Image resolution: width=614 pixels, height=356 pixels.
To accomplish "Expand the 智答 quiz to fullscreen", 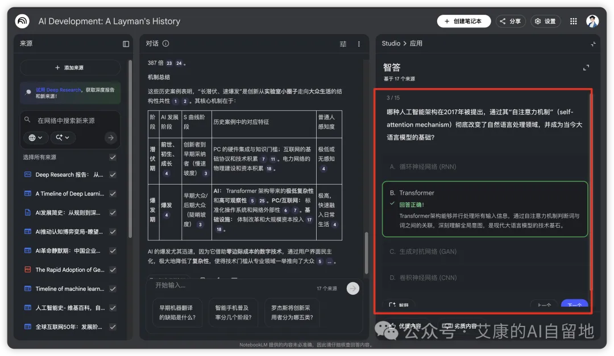I will tap(586, 68).
